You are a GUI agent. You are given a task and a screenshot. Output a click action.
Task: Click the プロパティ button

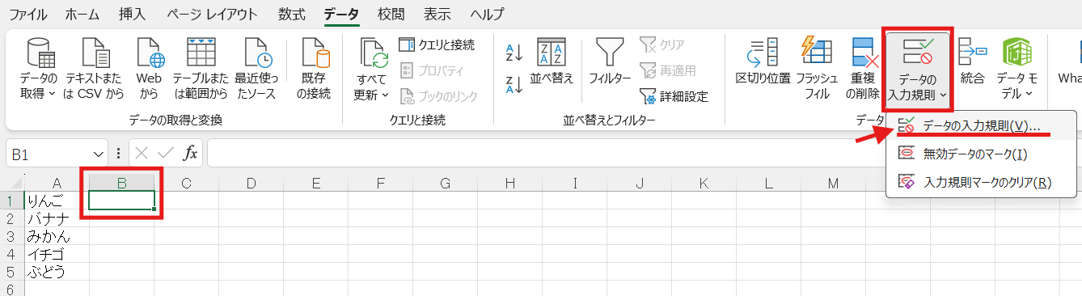(433, 70)
